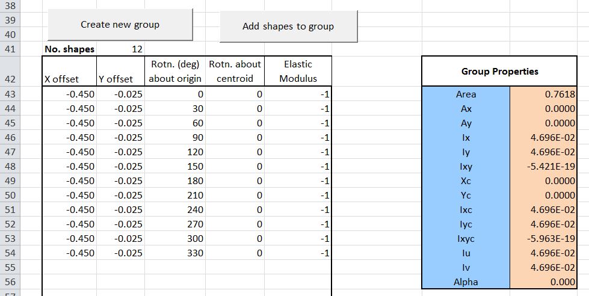The image size is (589, 296).
Task: Click the blue Xc label cell
Action: [x=466, y=180]
